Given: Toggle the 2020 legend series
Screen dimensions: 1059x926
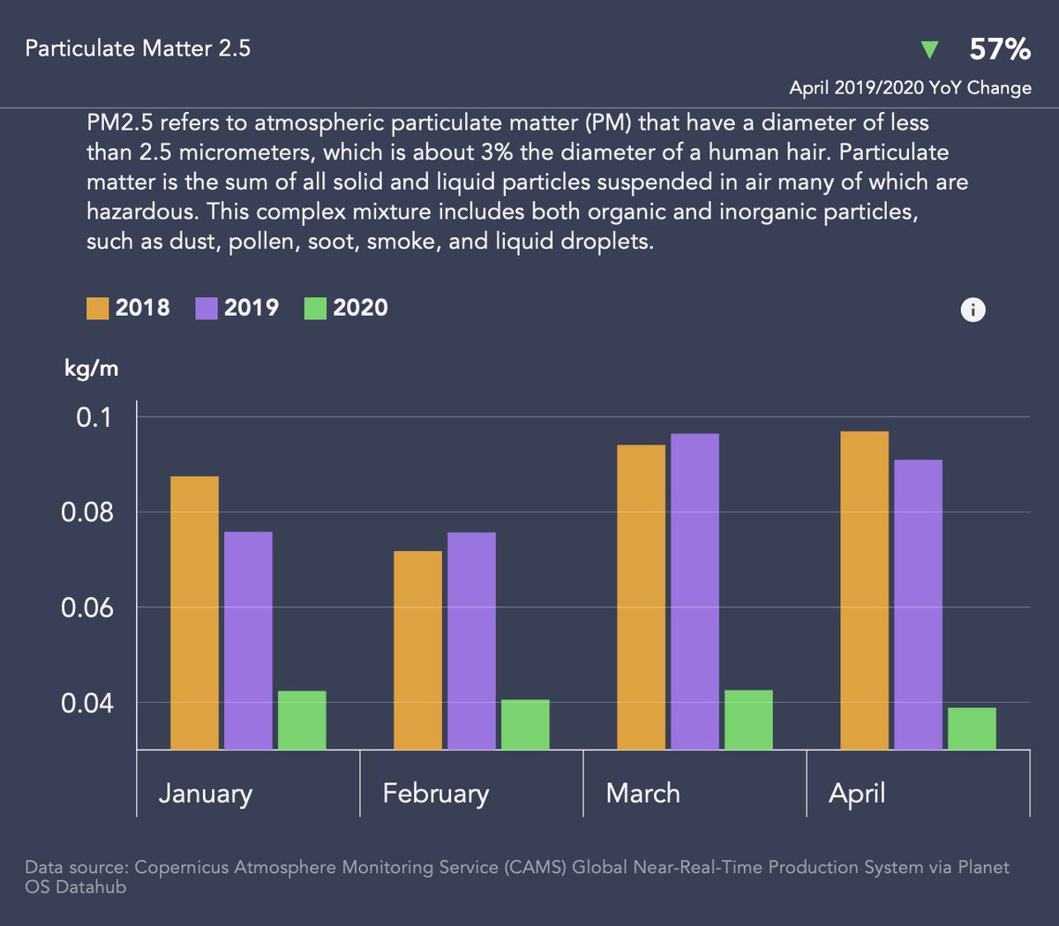Looking at the screenshot, I should coord(347,308).
